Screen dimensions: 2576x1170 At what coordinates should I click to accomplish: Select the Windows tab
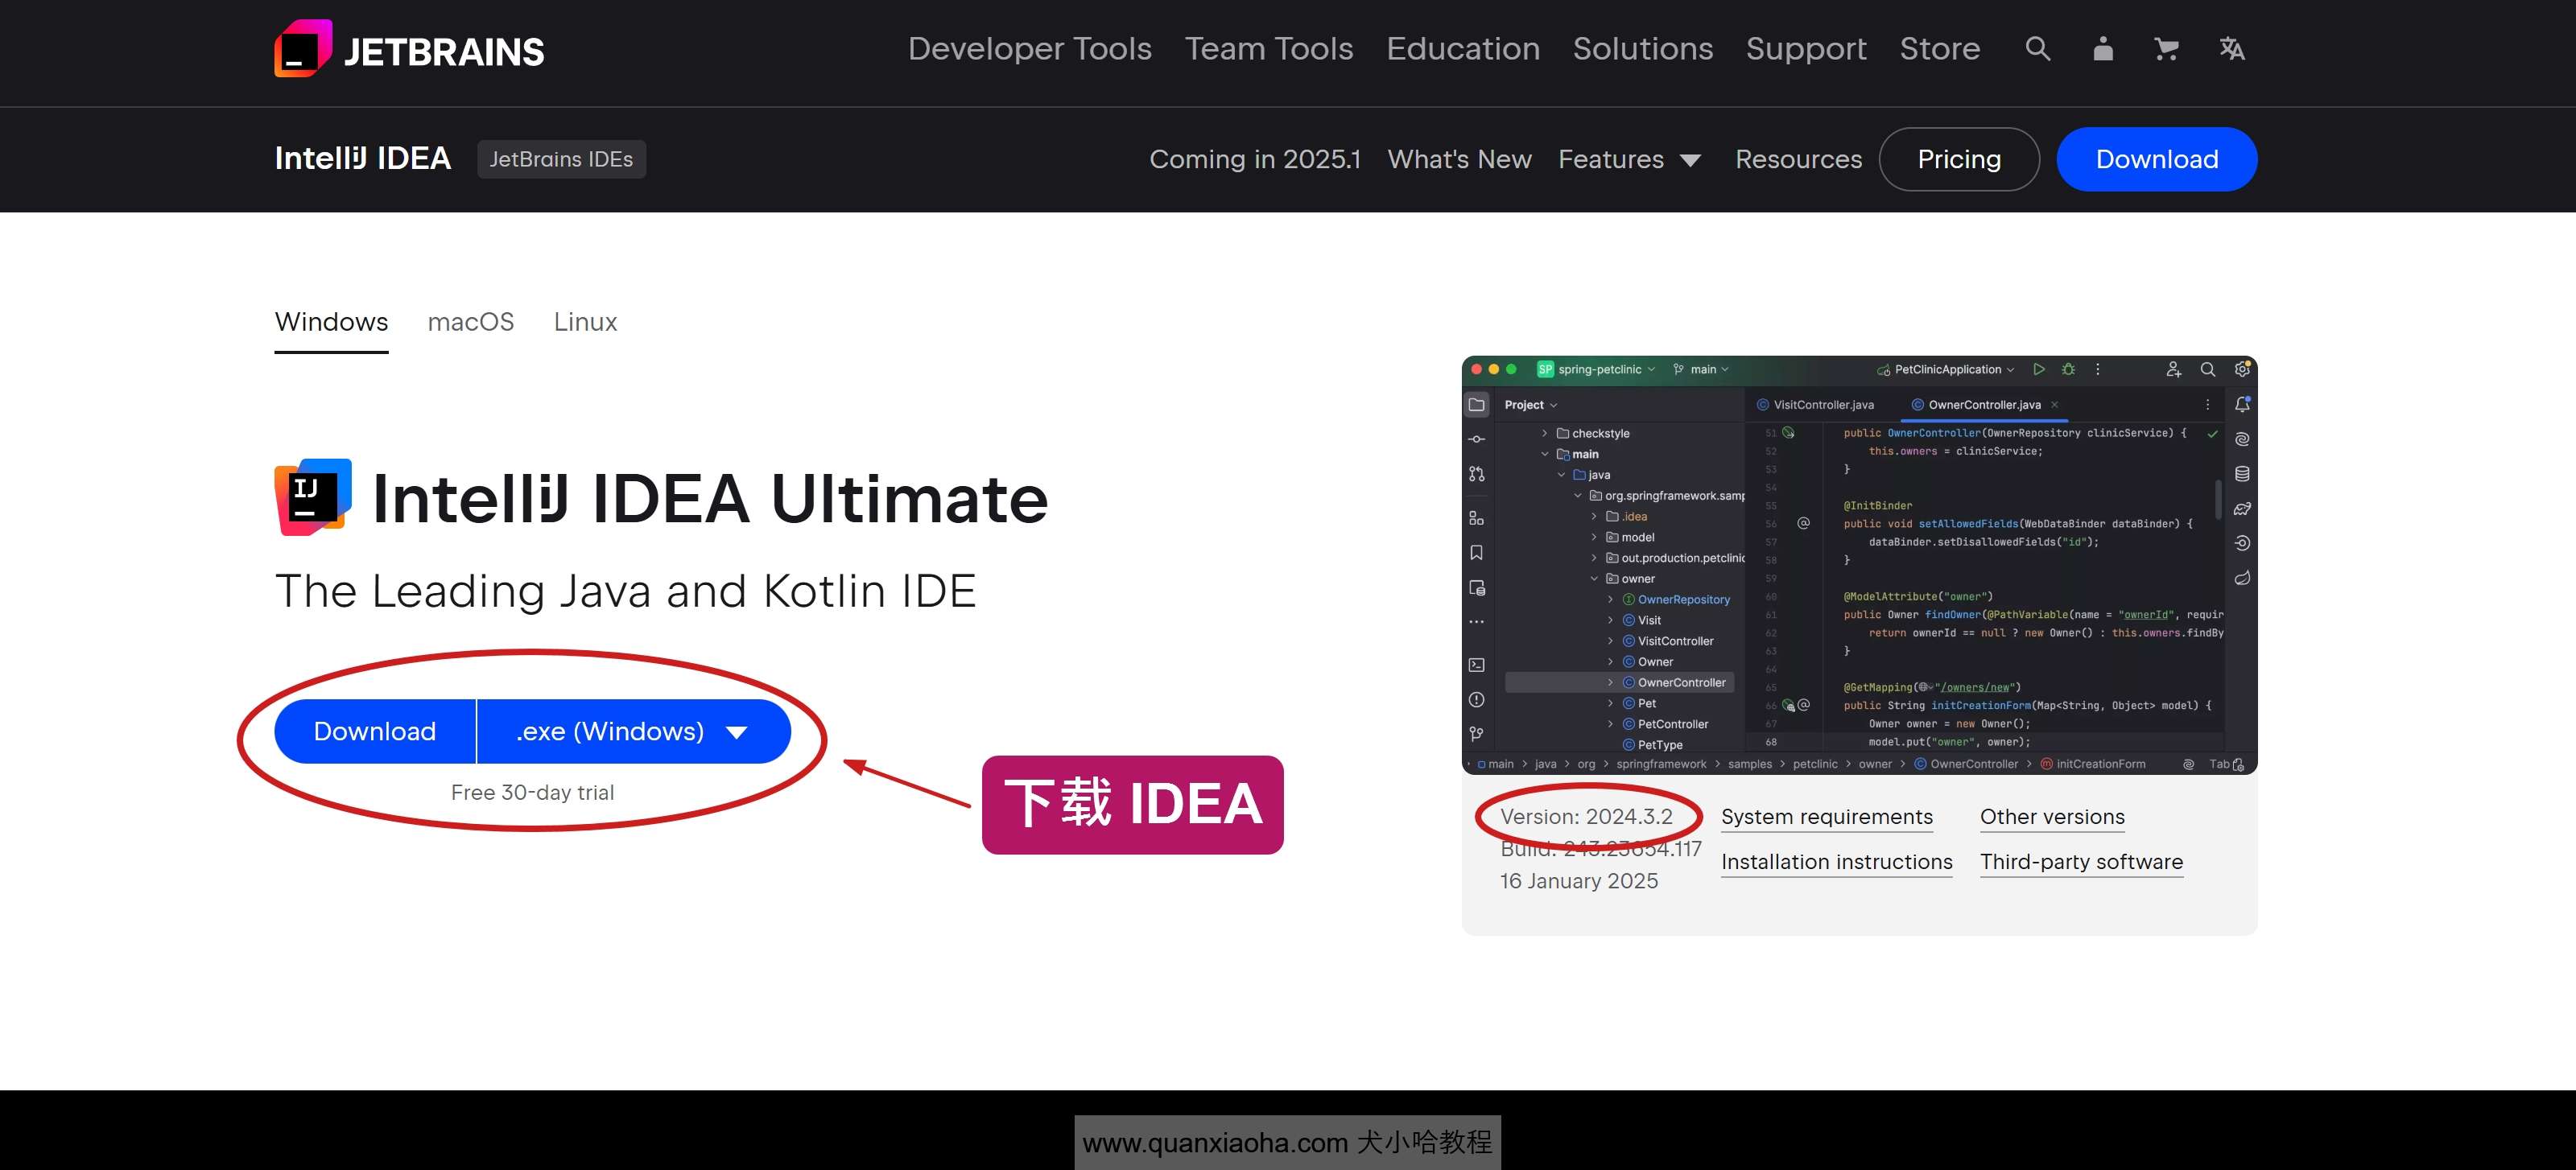point(331,322)
